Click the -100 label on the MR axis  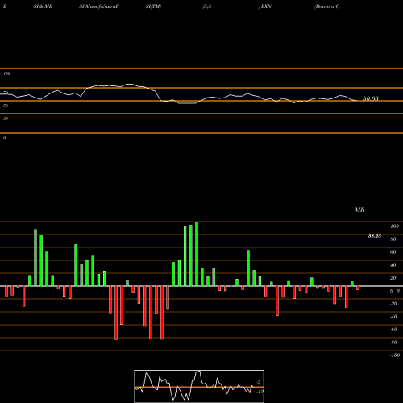[x=395, y=355]
